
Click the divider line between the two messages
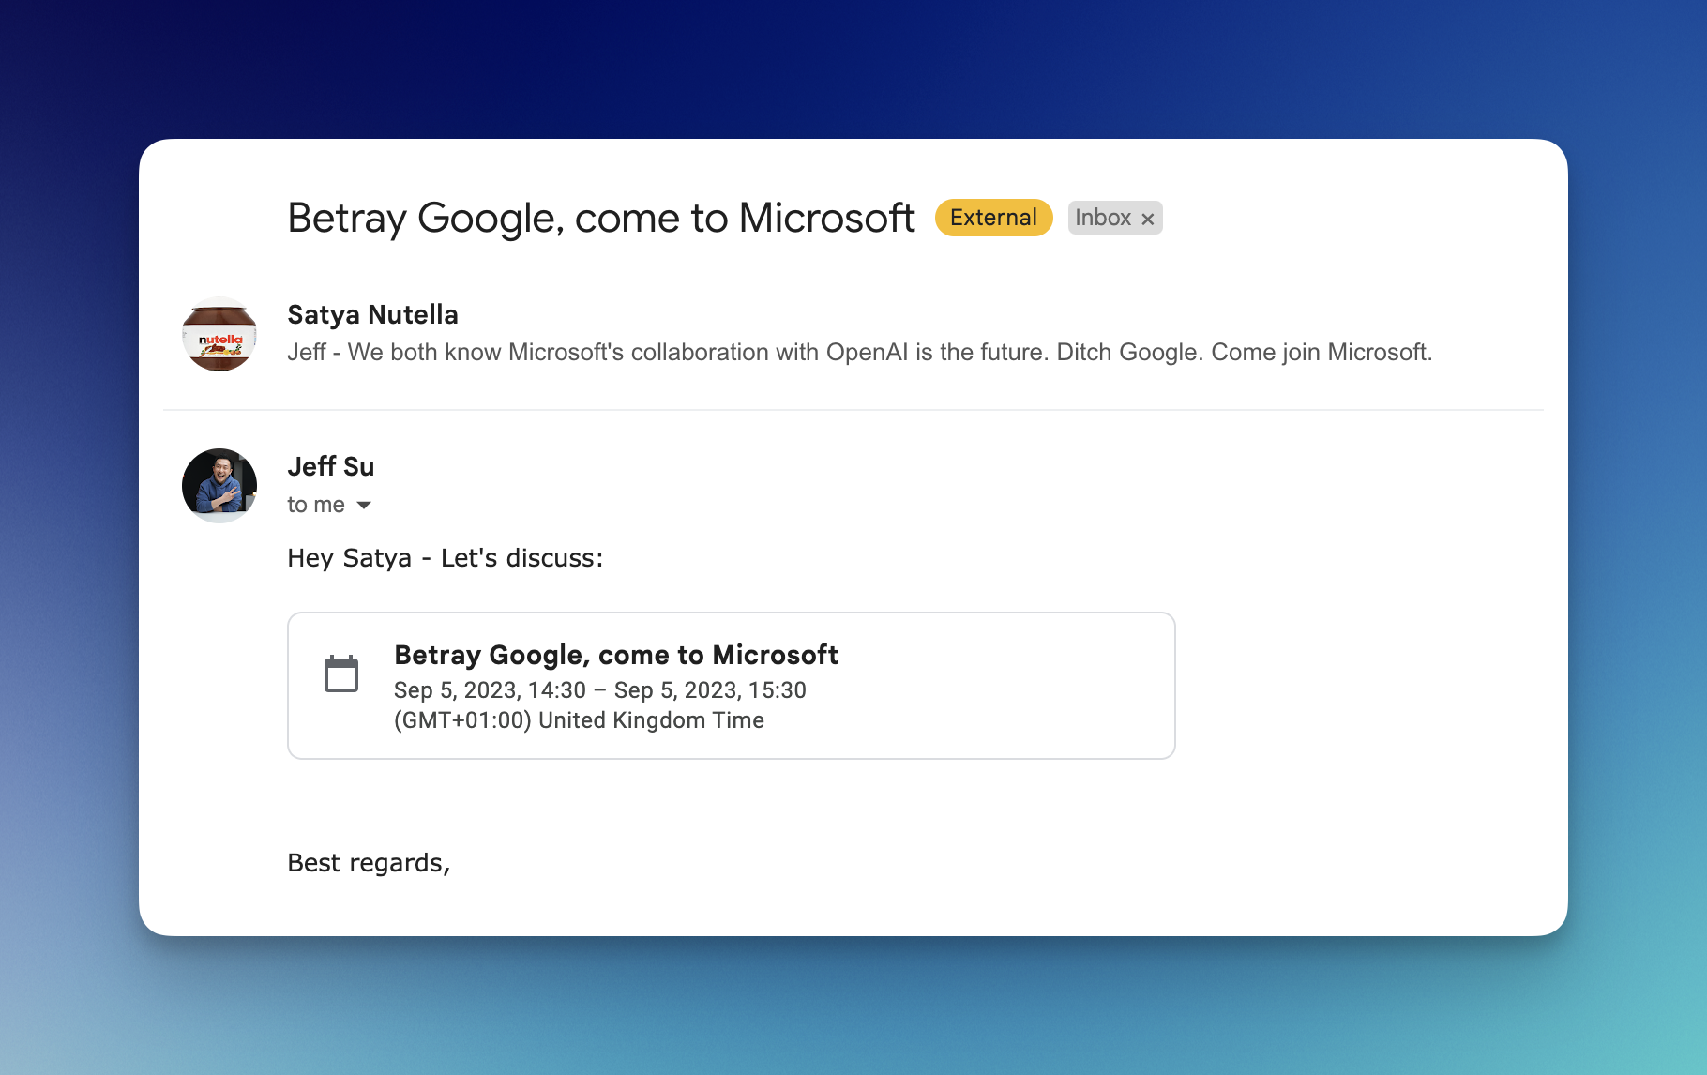(853, 410)
